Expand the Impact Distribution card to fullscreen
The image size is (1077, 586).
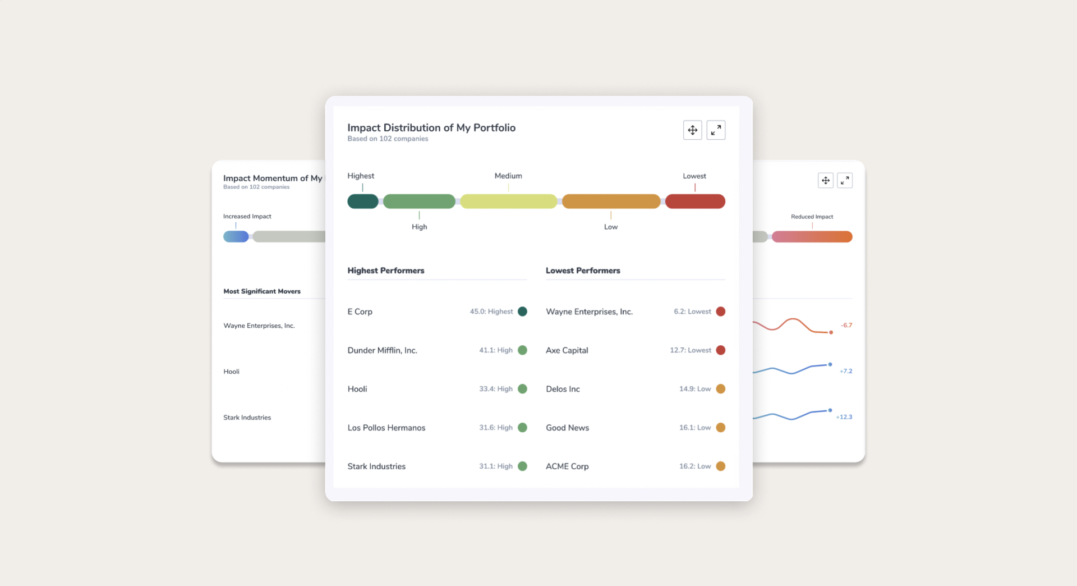pos(716,130)
